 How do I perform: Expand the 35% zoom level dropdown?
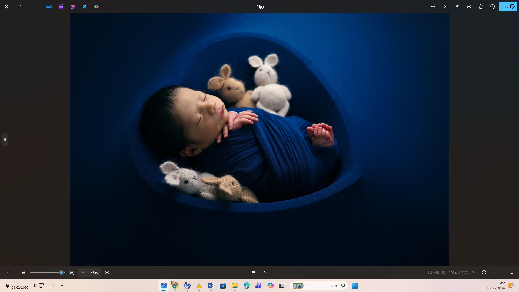(x=83, y=273)
